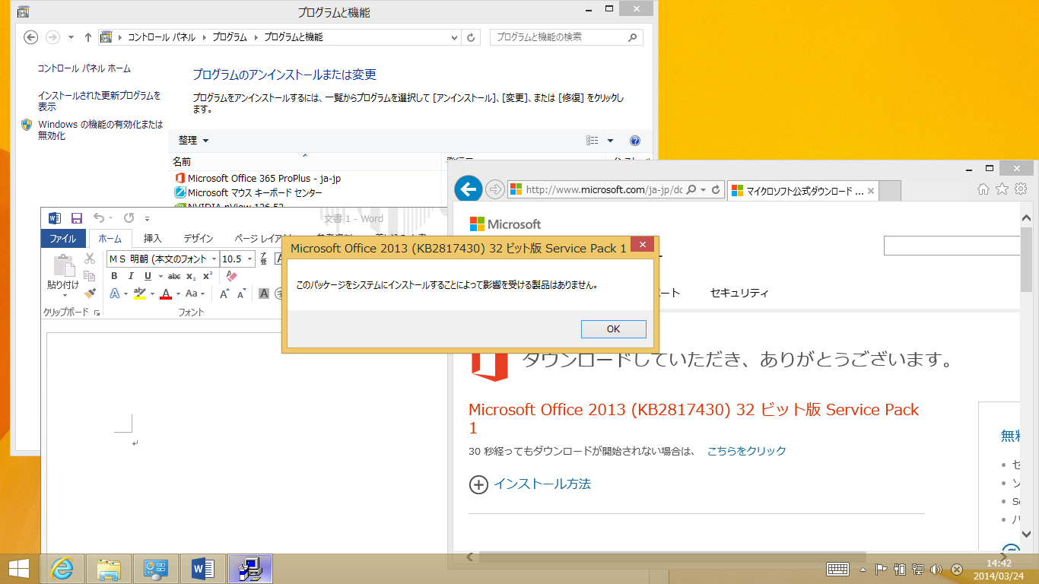Open IE Favorites star icon
The width and height of the screenshot is (1039, 584).
[x=1002, y=189]
